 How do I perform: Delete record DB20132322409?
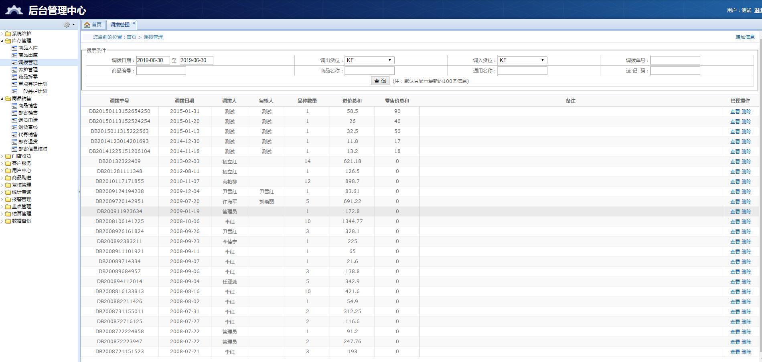746,162
